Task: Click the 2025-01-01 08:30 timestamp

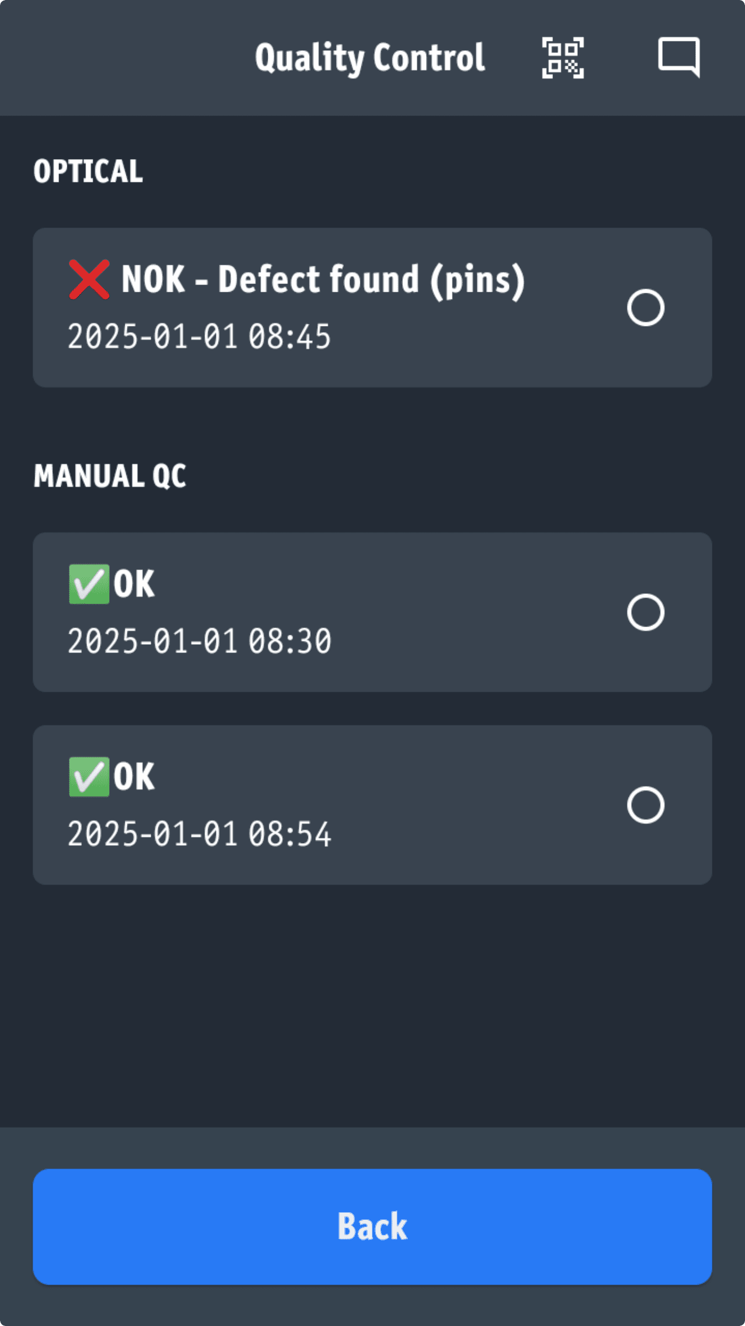Action: click(200, 640)
